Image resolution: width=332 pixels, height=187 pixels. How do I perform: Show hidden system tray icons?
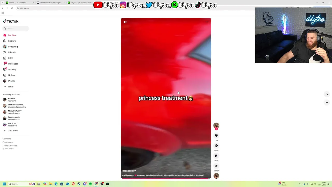(300, 184)
